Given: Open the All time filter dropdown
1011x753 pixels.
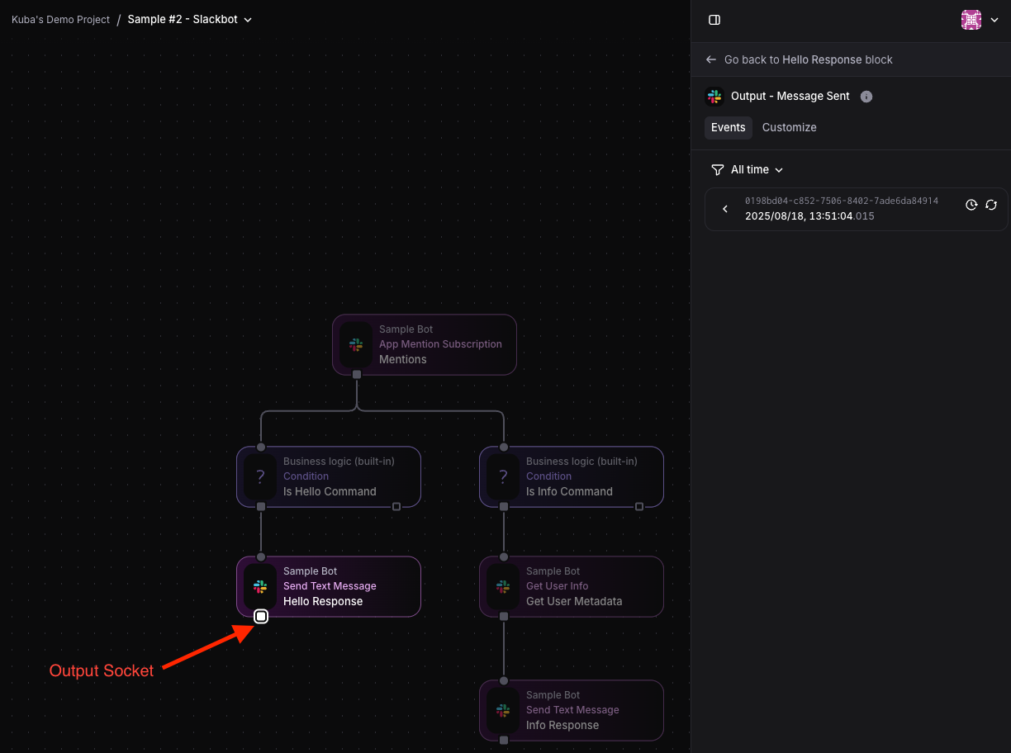Looking at the screenshot, I should 748,169.
